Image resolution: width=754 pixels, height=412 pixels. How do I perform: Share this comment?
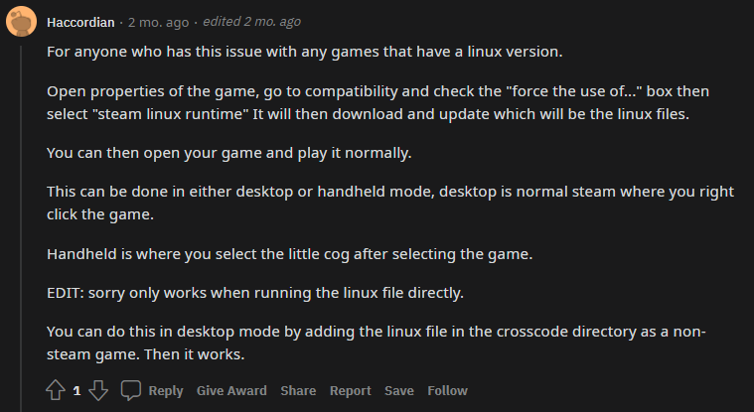298,390
